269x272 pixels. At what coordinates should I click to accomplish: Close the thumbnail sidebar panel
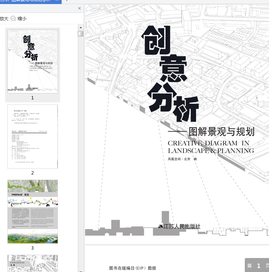(79, 8)
